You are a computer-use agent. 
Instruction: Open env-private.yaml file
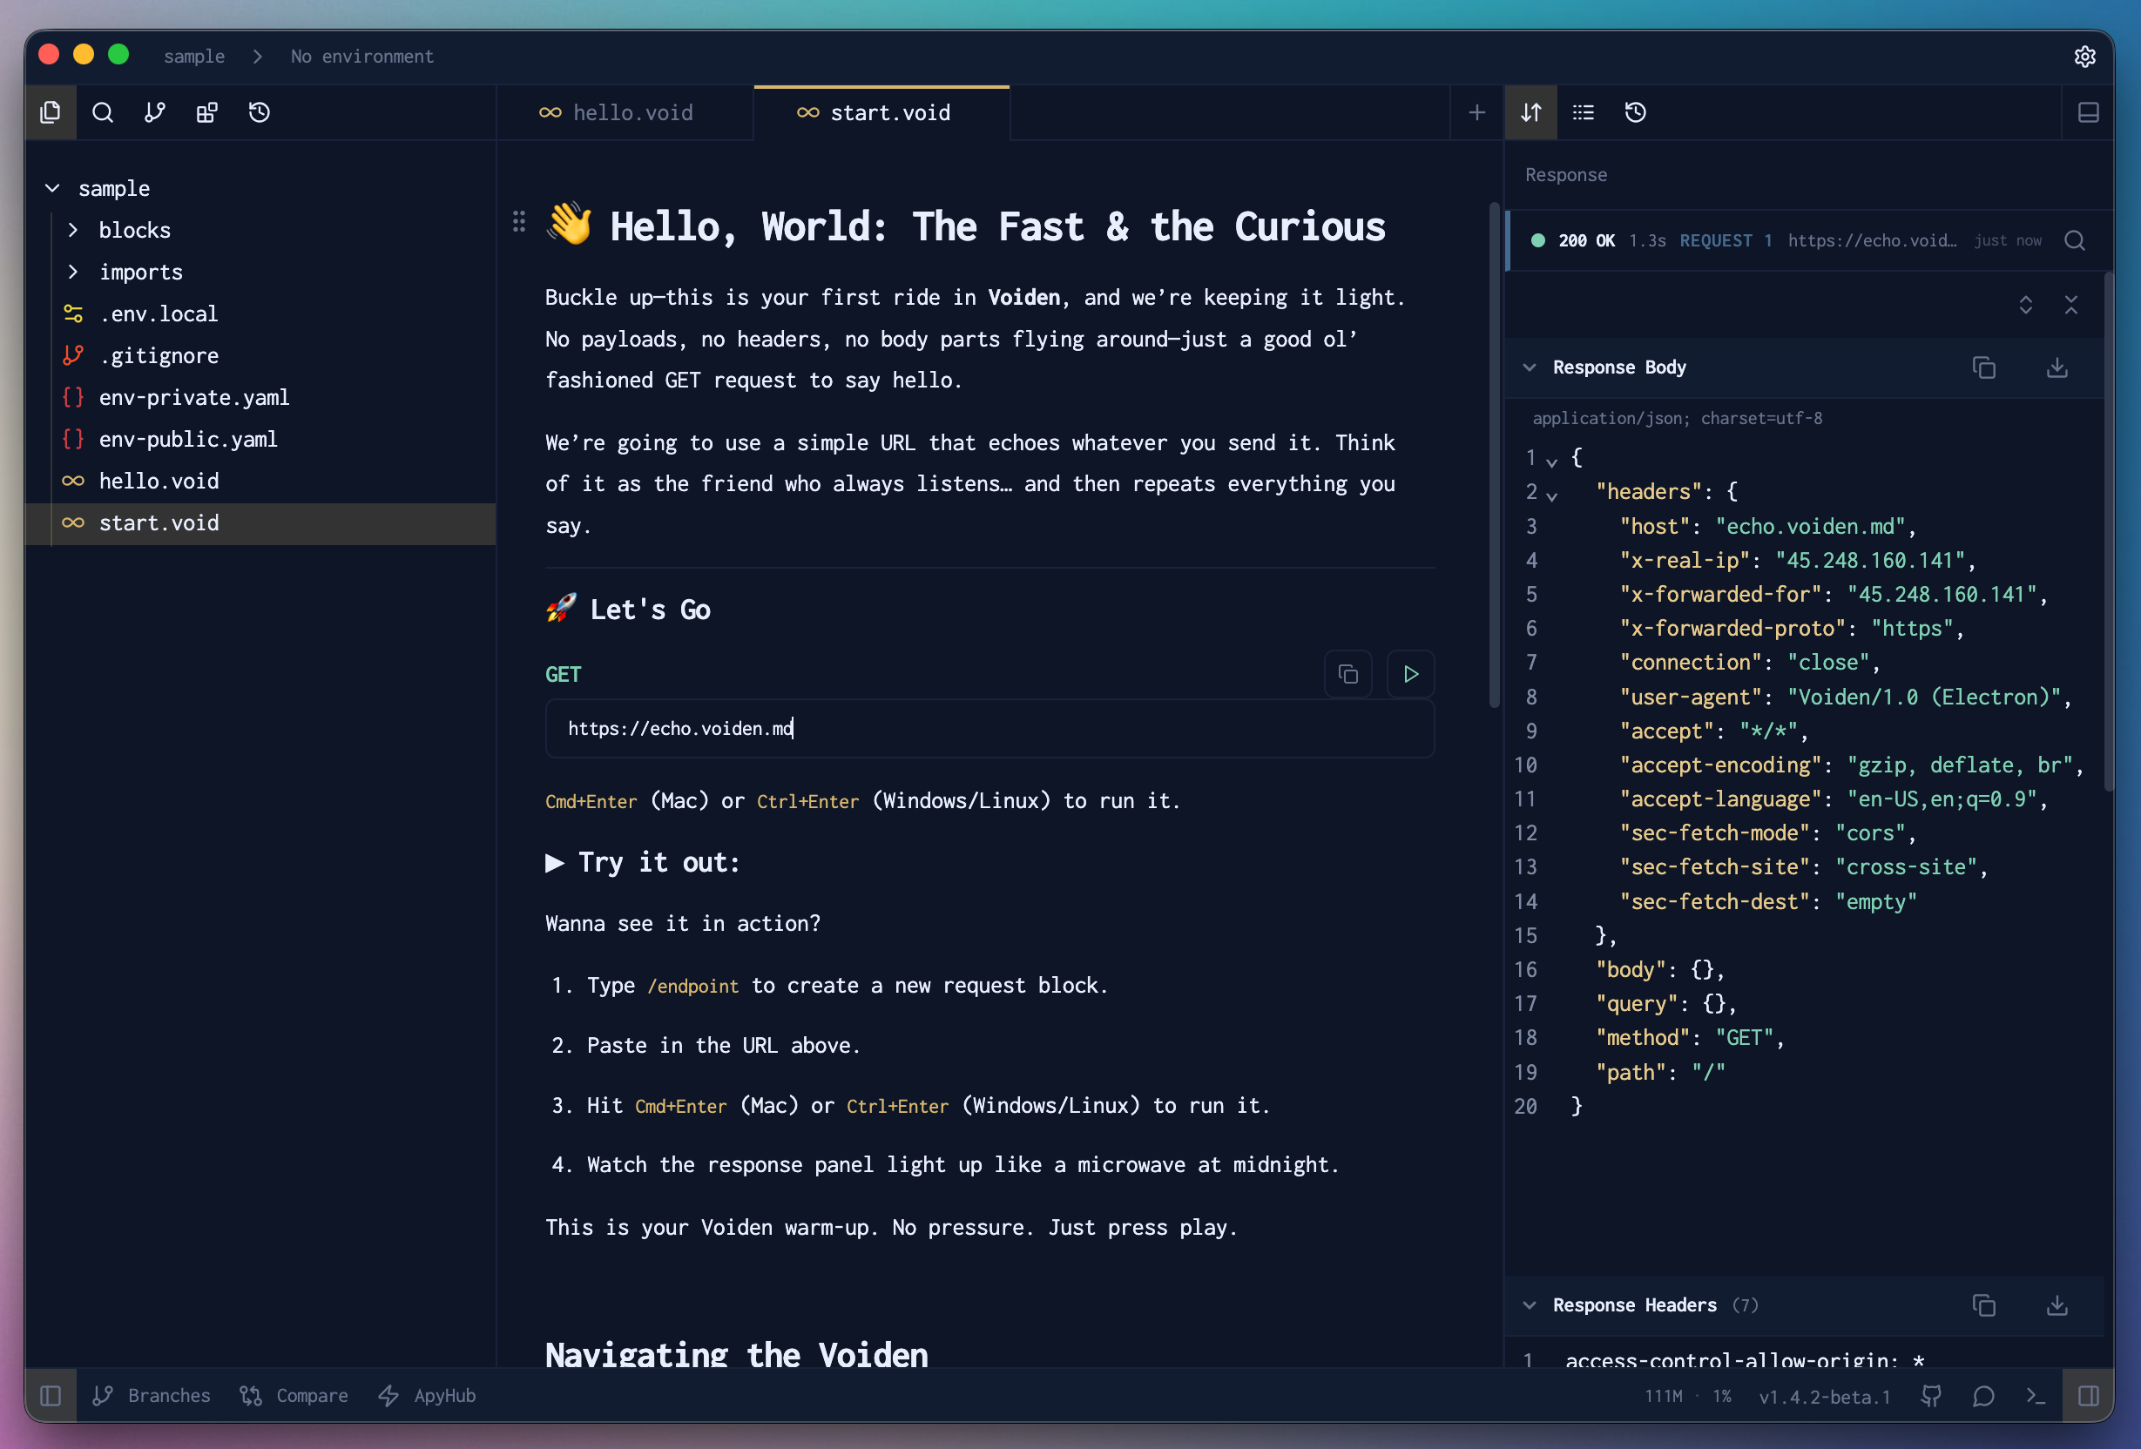[260, 398]
